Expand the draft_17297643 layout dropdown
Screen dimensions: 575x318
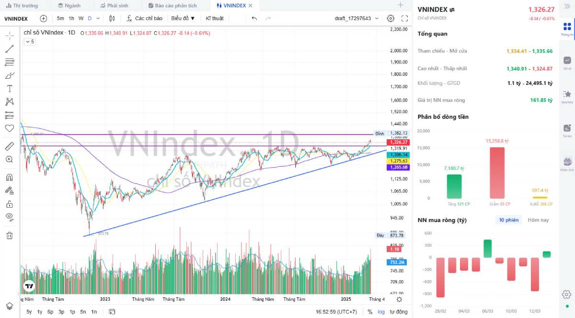coord(377,18)
